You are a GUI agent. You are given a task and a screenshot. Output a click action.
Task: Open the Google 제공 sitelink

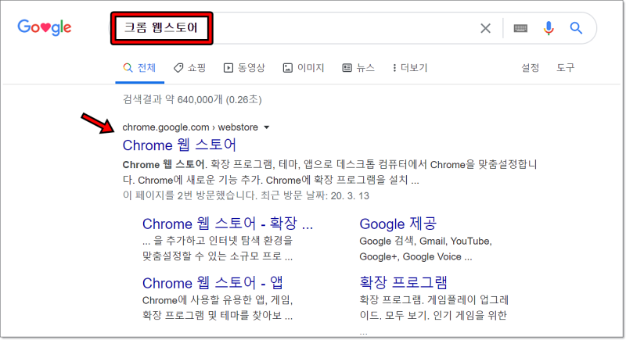tap(398, 224)
